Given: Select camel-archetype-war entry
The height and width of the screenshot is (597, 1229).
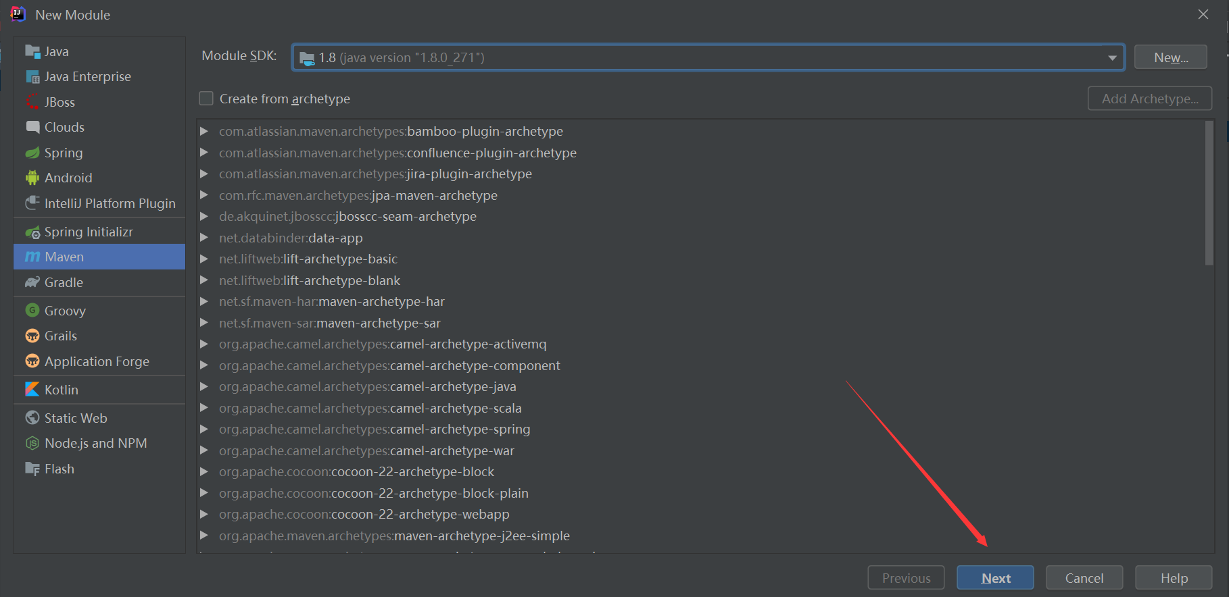Looking at the screenshot, I should pyautogui.click(x=366, y=450).
